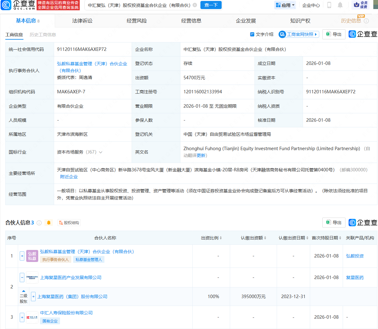Switch to the 法律诉讼 tab
The width and height of the screenshot is (378, 329).
pyautogui.click(x=82, y=21)
